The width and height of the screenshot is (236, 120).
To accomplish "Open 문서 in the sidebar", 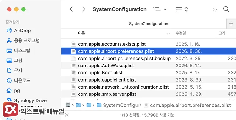I will pyautogui.click(x=18, y=70).
